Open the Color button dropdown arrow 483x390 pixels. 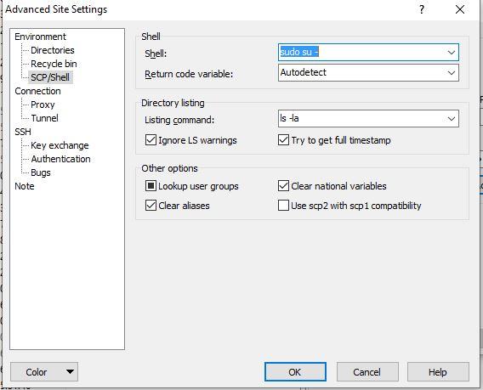pyautogui.click(x=71, y=372)
